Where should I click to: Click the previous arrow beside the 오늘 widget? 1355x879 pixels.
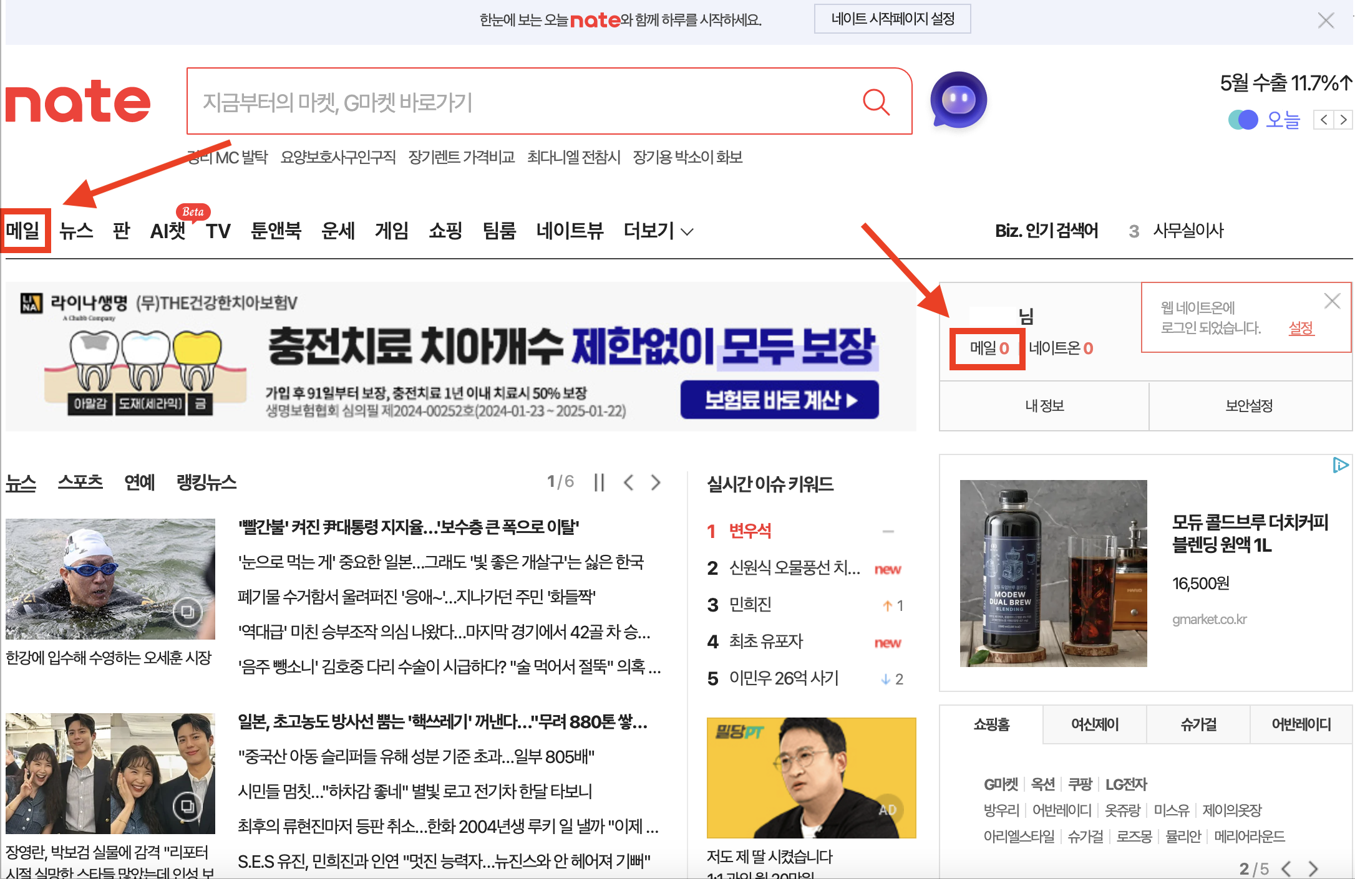pos(1323,120)
